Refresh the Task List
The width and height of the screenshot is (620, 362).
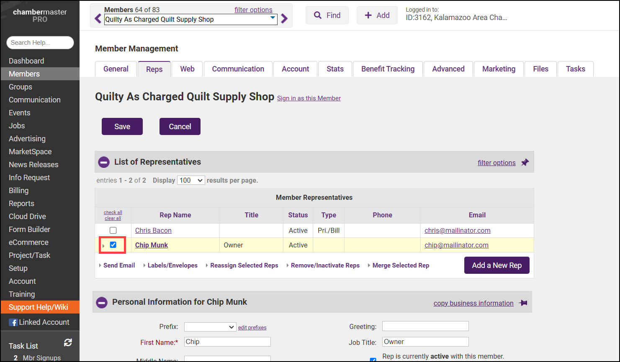pos(68,343)
